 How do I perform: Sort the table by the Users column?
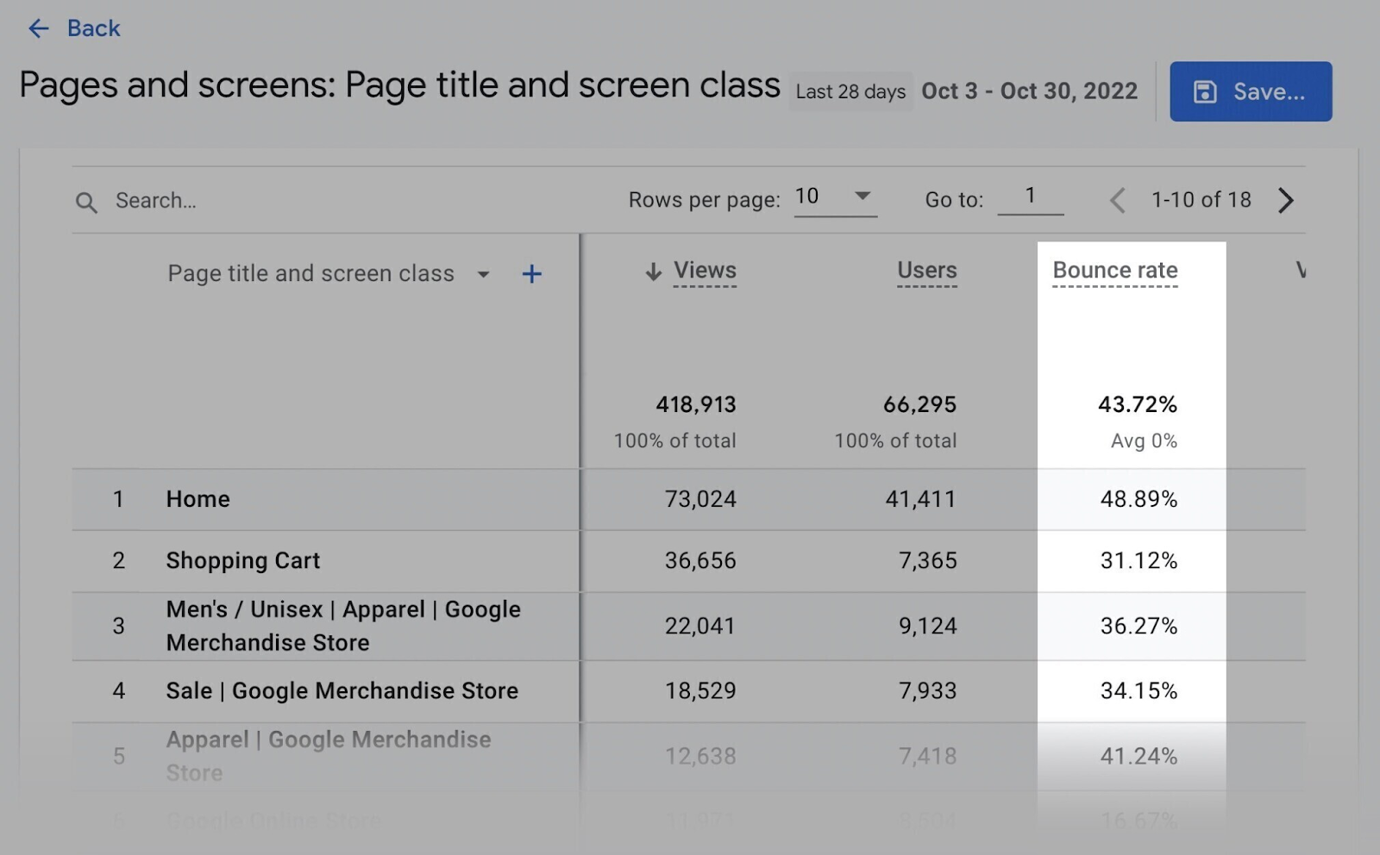point(926,270)
